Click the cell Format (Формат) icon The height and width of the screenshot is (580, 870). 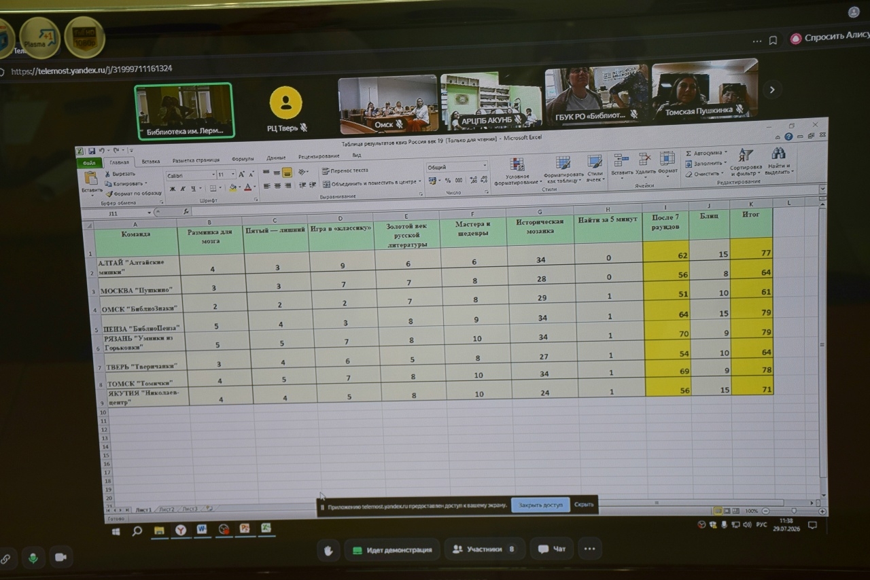click(x=667, y=159)
